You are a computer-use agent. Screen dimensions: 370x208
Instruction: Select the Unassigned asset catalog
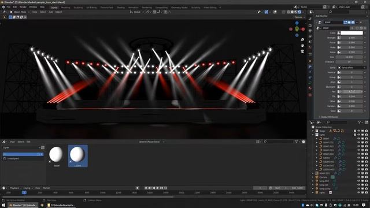(23, 158)
